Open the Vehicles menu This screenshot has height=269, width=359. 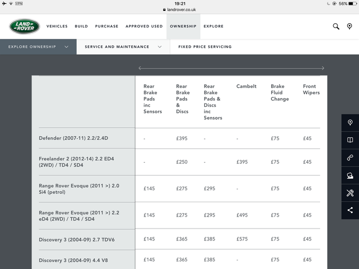coord(57,26)
